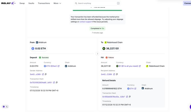Open the contact support link
This screenshot has width=191, height=112.
(x=86, y=22)
